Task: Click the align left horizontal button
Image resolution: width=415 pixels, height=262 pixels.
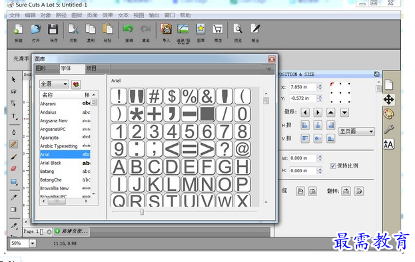Action: (305, 125)
